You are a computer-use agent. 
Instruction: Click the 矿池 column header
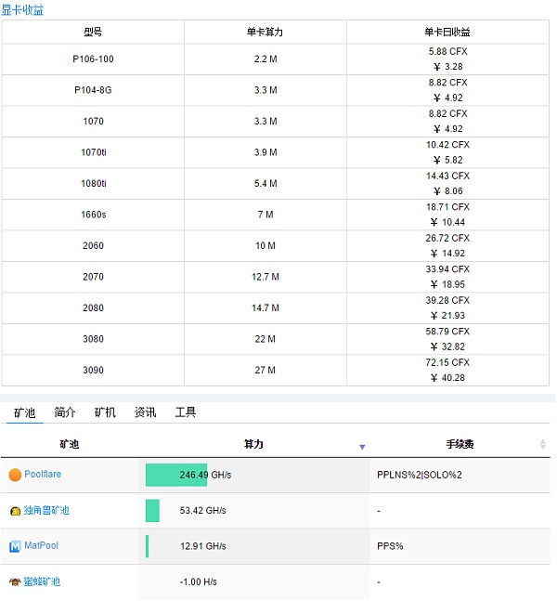(x=70, y=445)
